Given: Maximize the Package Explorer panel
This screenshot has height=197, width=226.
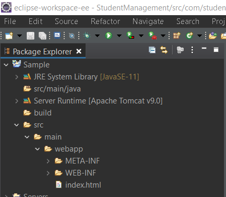Looking at the screenshot, I should pos(216,50).
